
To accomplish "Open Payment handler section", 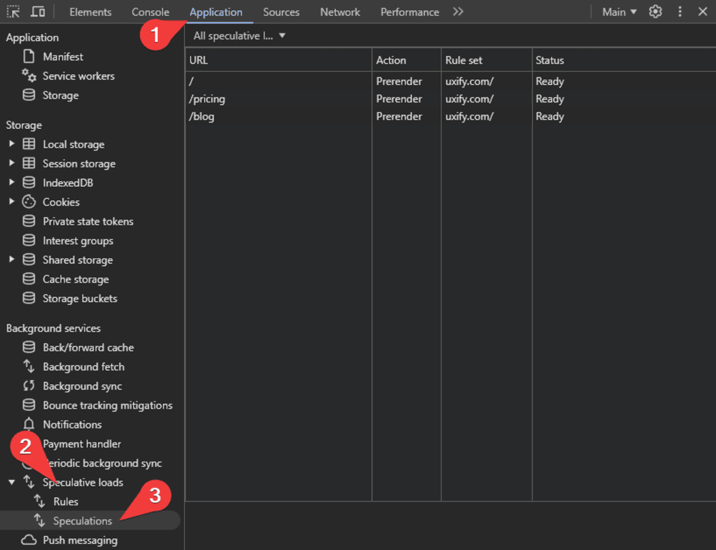I will 81,444.
